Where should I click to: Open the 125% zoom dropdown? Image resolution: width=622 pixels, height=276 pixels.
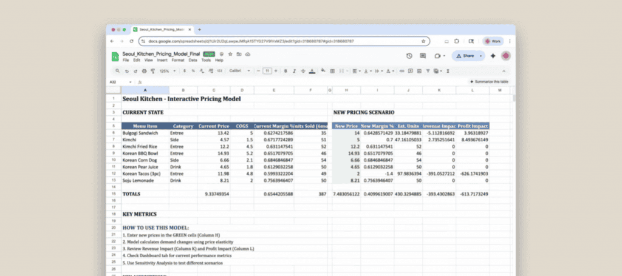point(166,71)
